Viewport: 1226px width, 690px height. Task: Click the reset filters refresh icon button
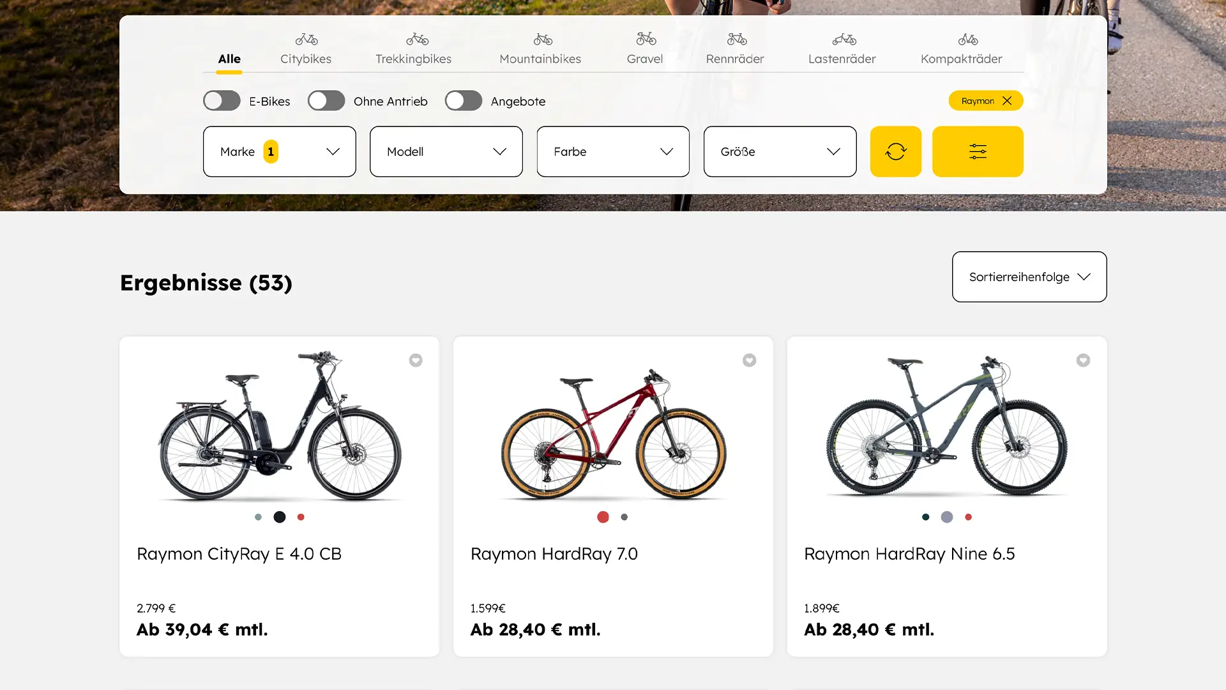point(895,151)
